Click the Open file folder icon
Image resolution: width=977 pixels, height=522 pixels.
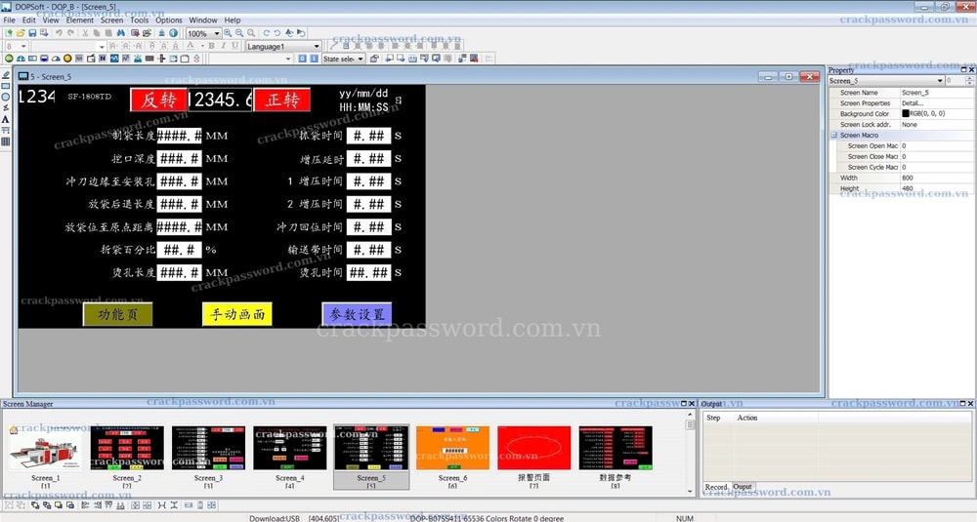point(20,33)
